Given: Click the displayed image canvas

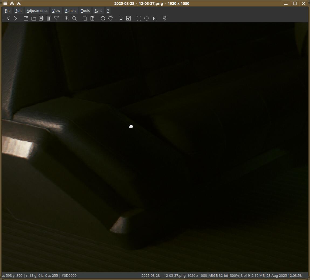Looking at the screenshot, I should (x=155, y=147).
